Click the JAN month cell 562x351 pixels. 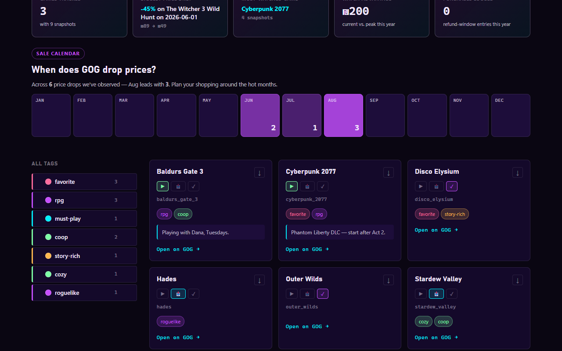tap(51, 115)
